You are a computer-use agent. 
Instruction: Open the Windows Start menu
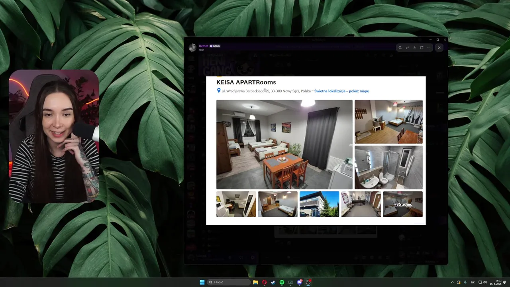coord(202,282)
